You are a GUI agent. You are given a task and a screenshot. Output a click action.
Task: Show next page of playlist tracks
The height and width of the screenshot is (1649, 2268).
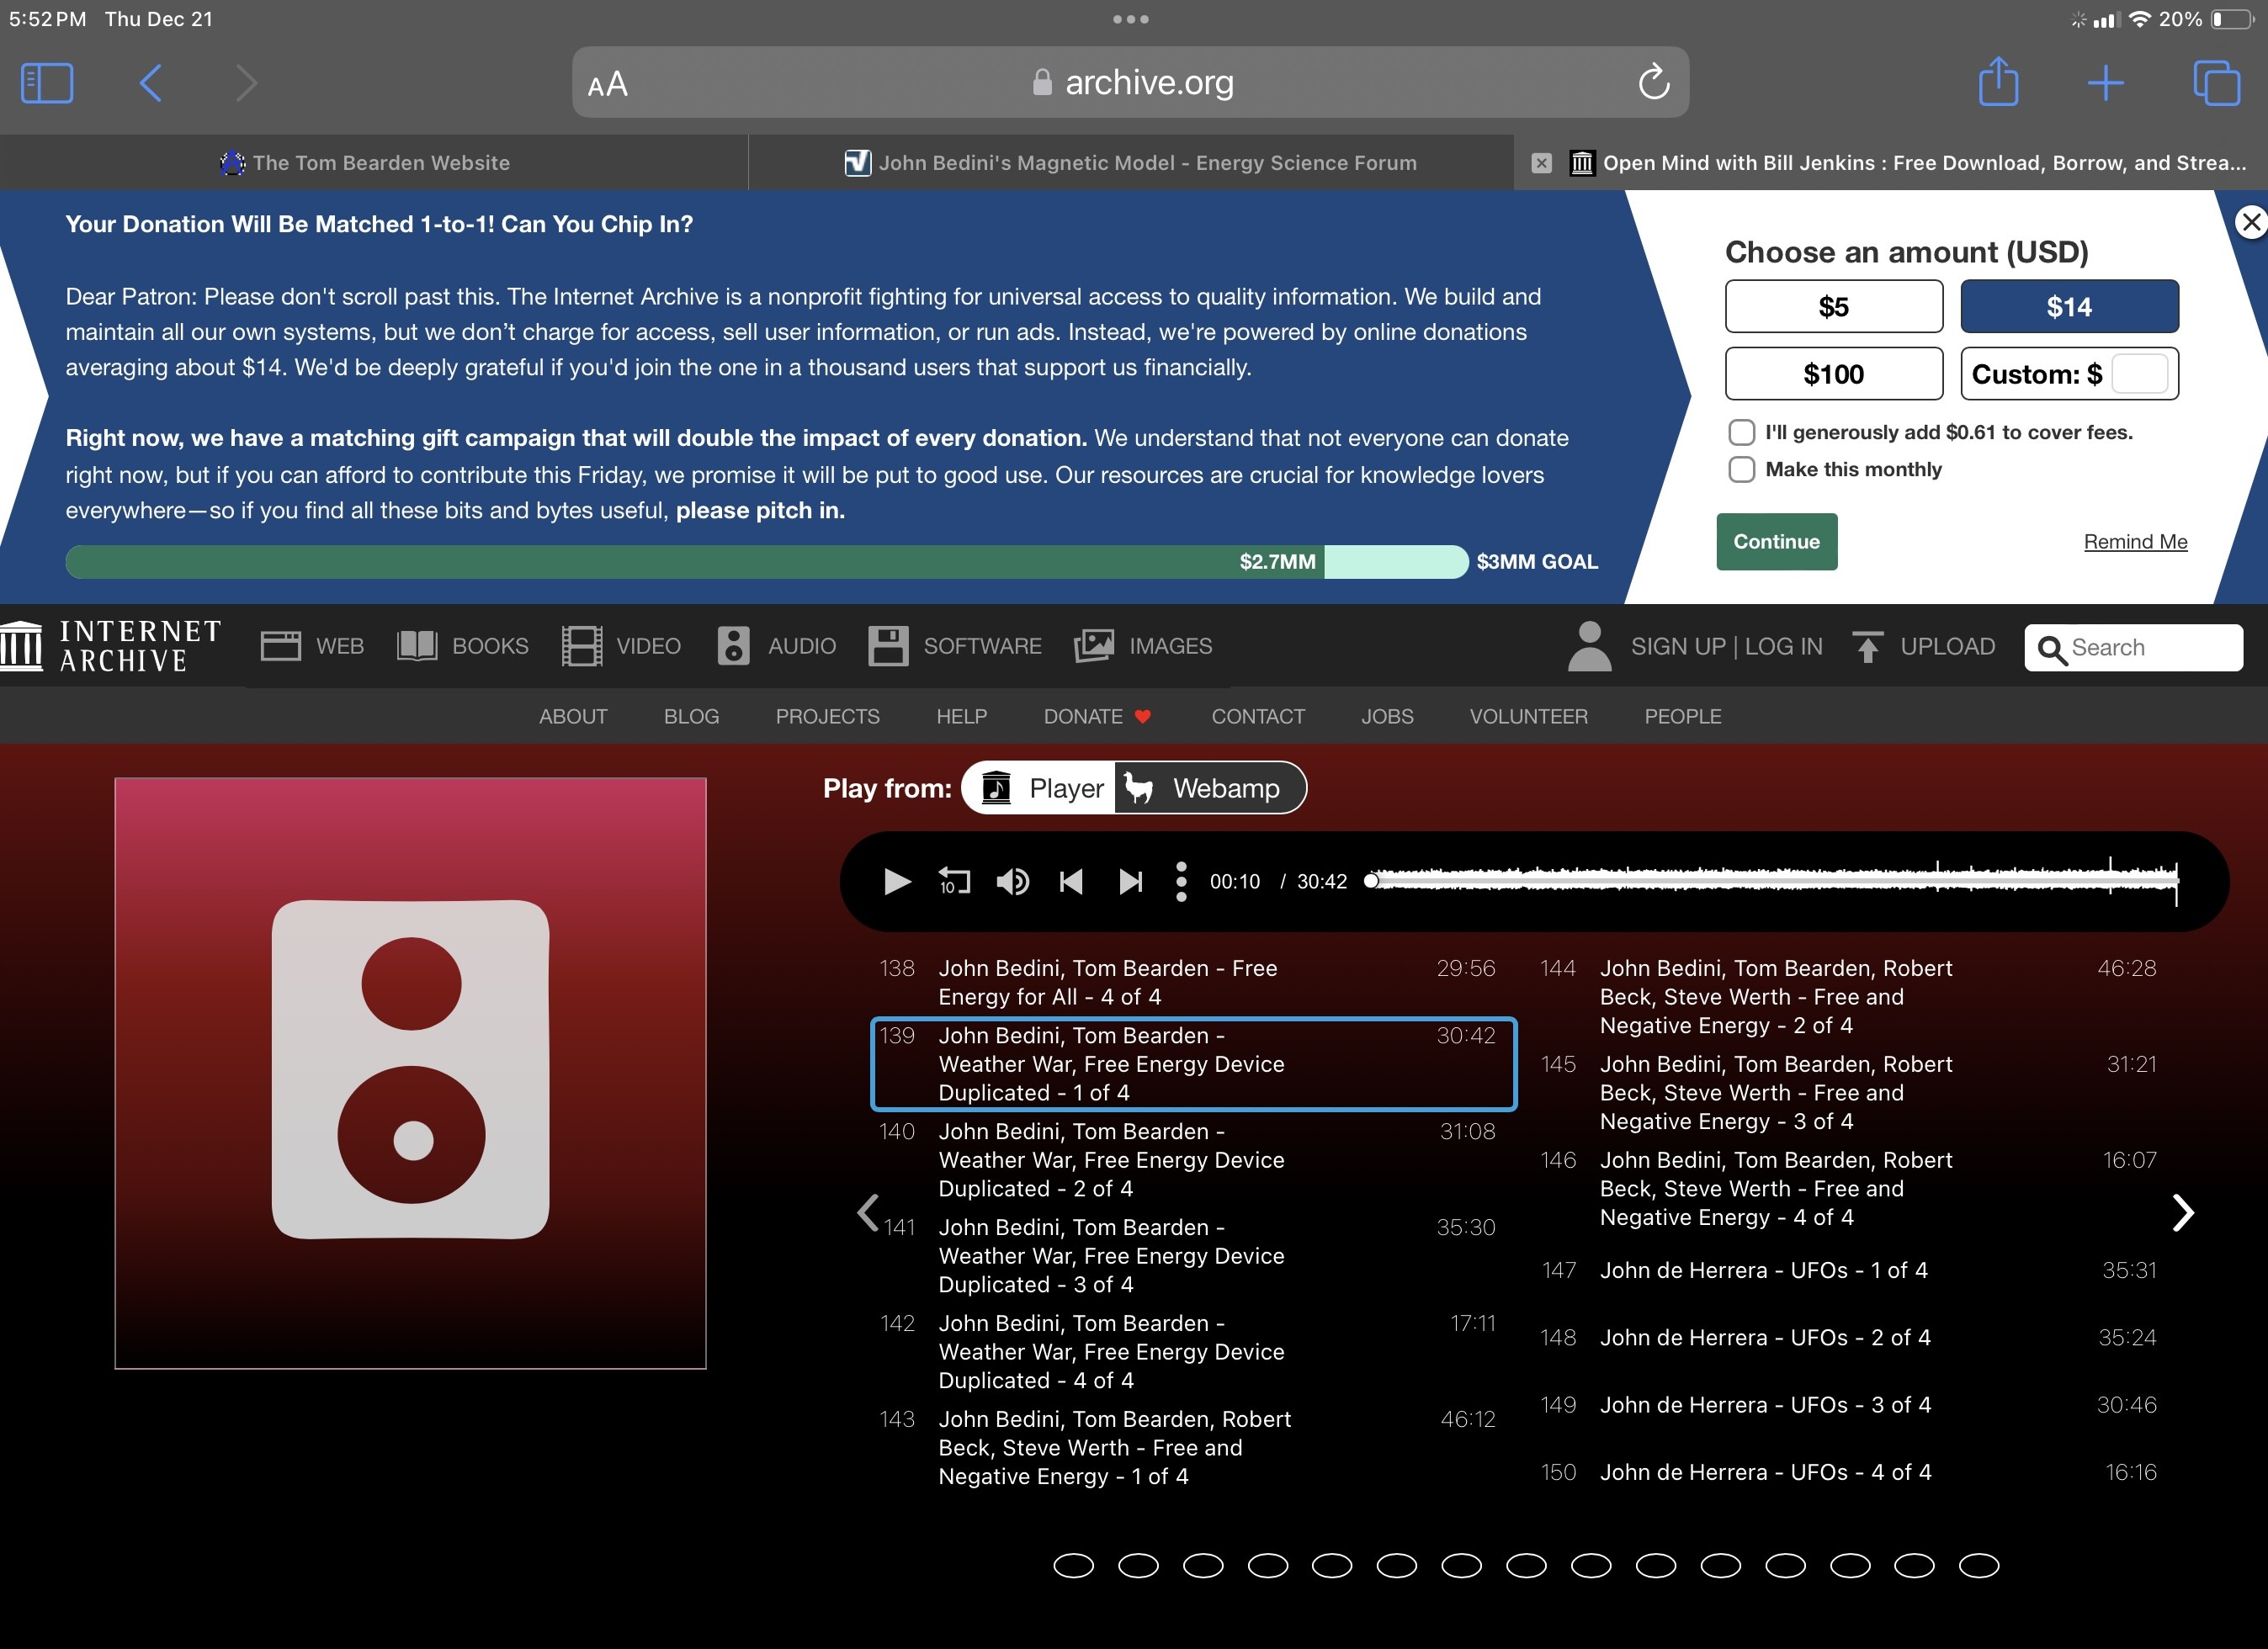pos(2183,1212)
